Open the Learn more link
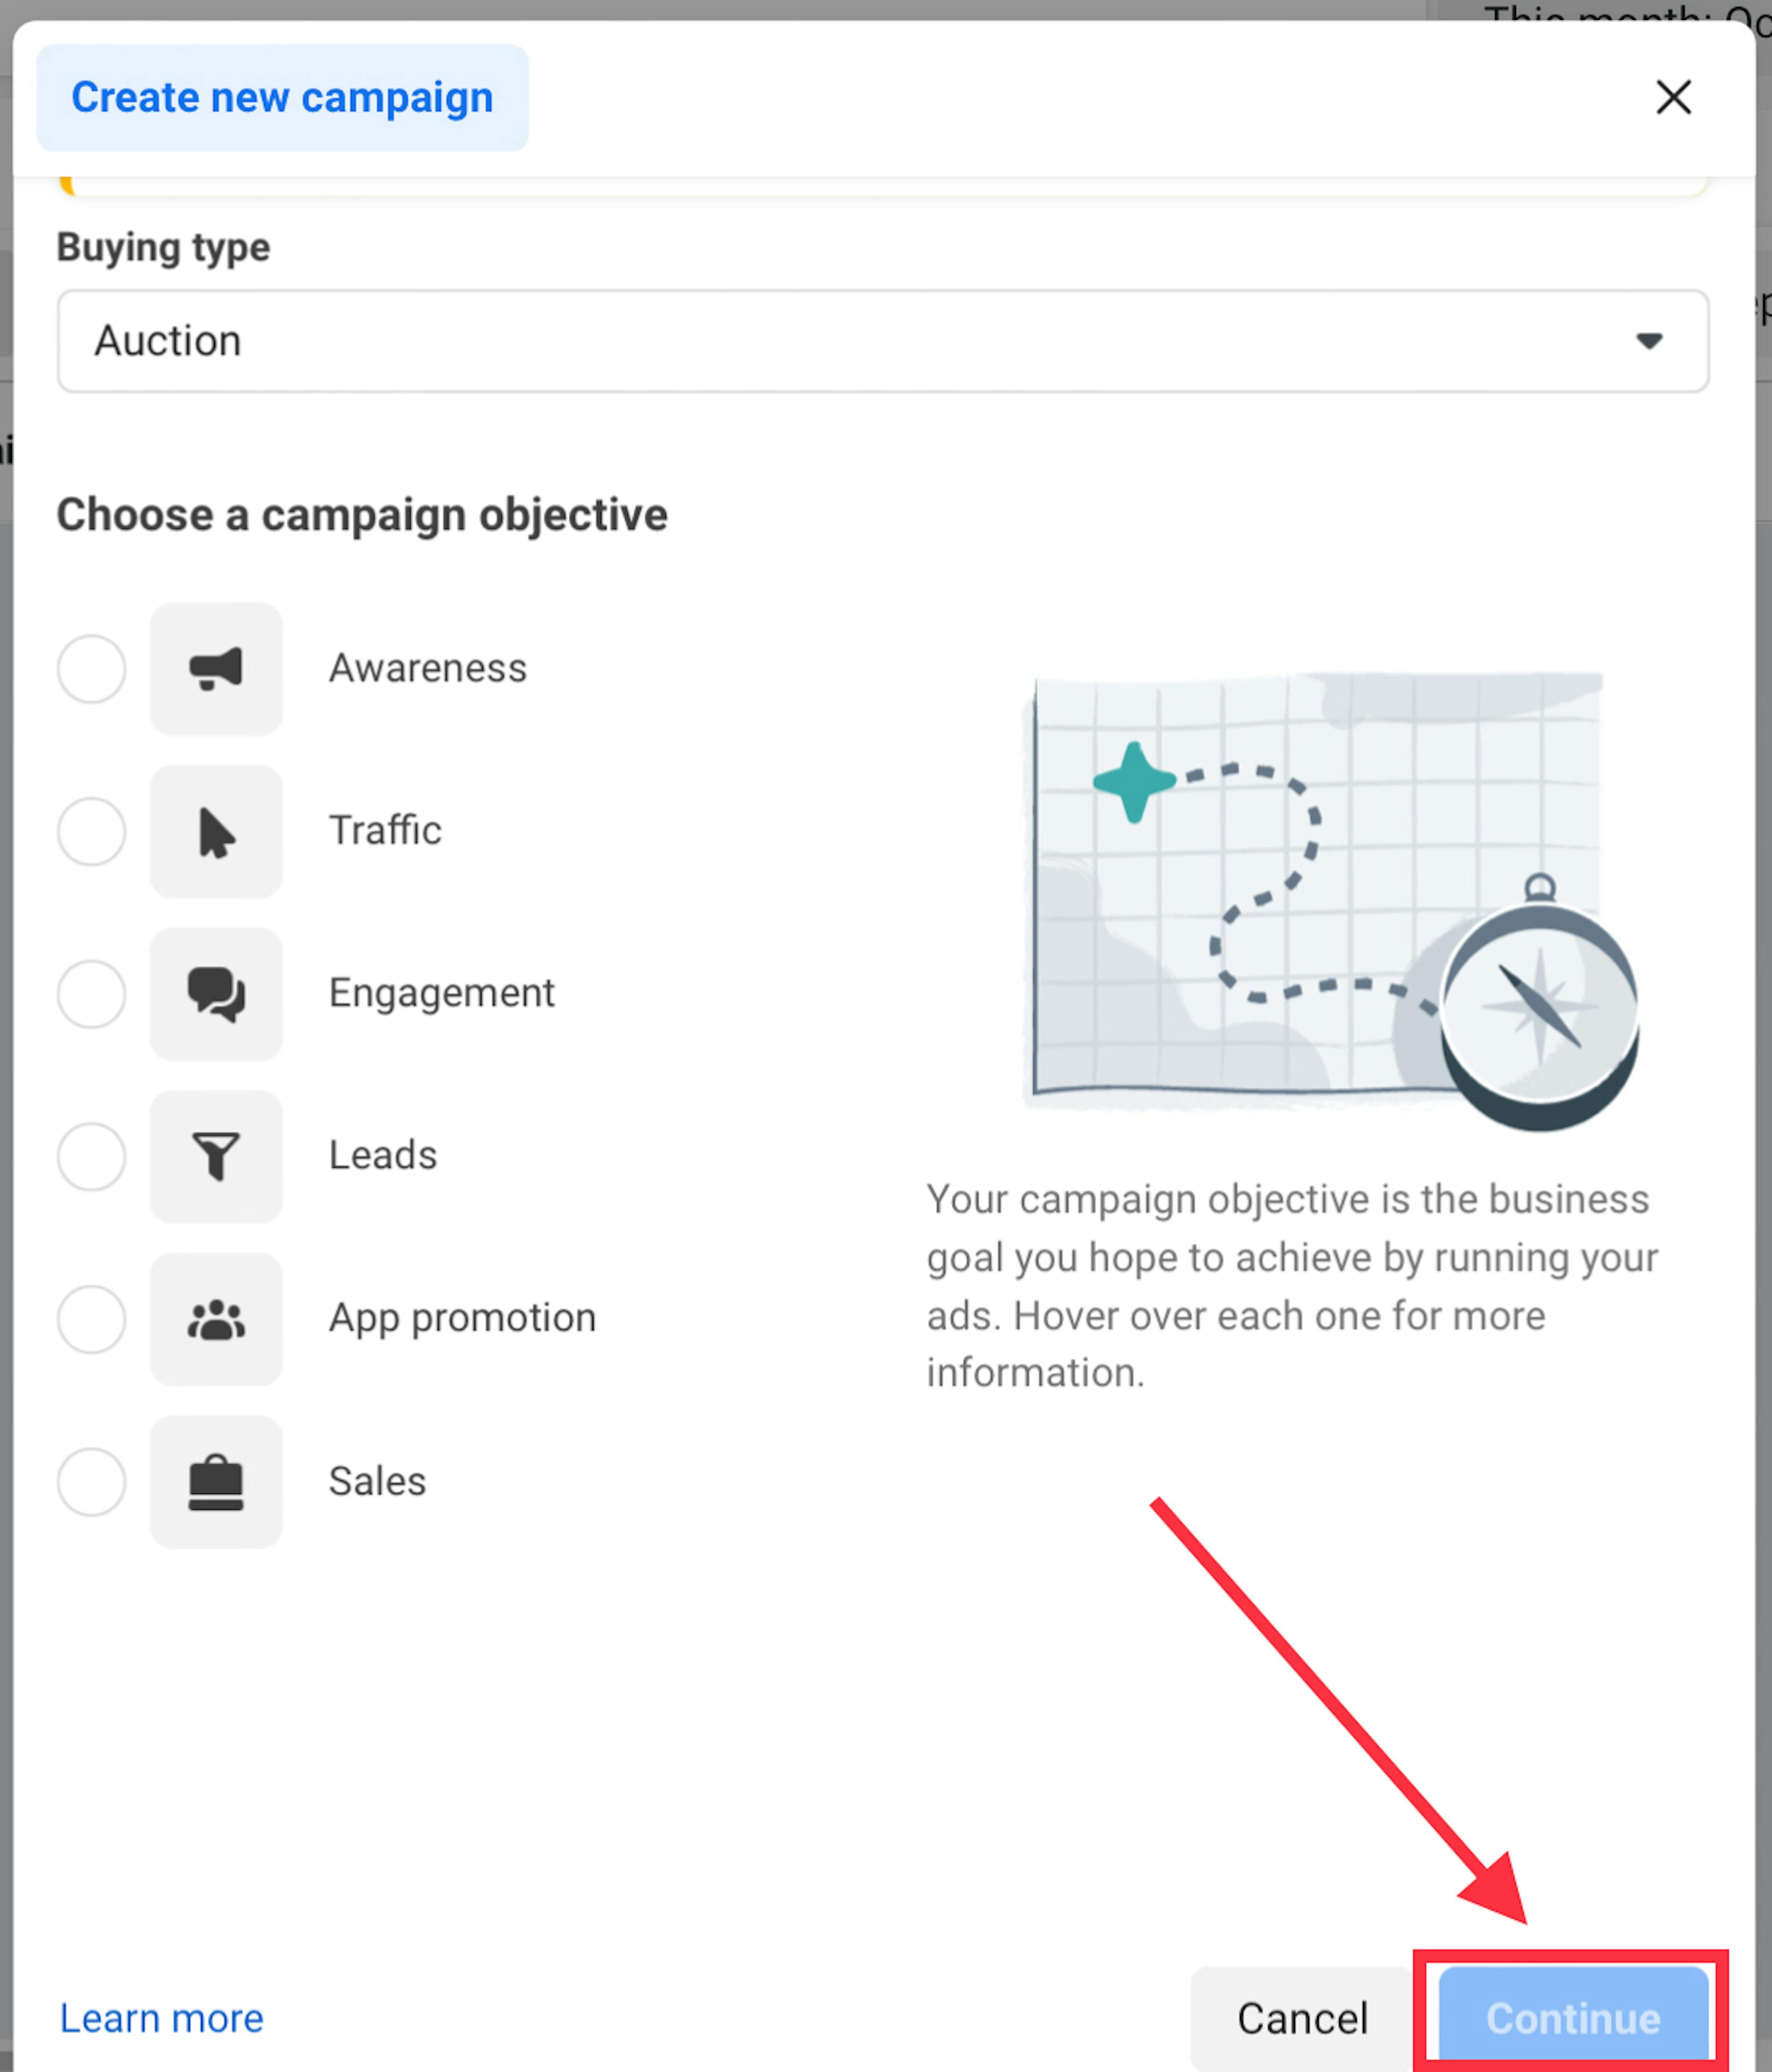1772x2072 pixels. click(160, 2018)
